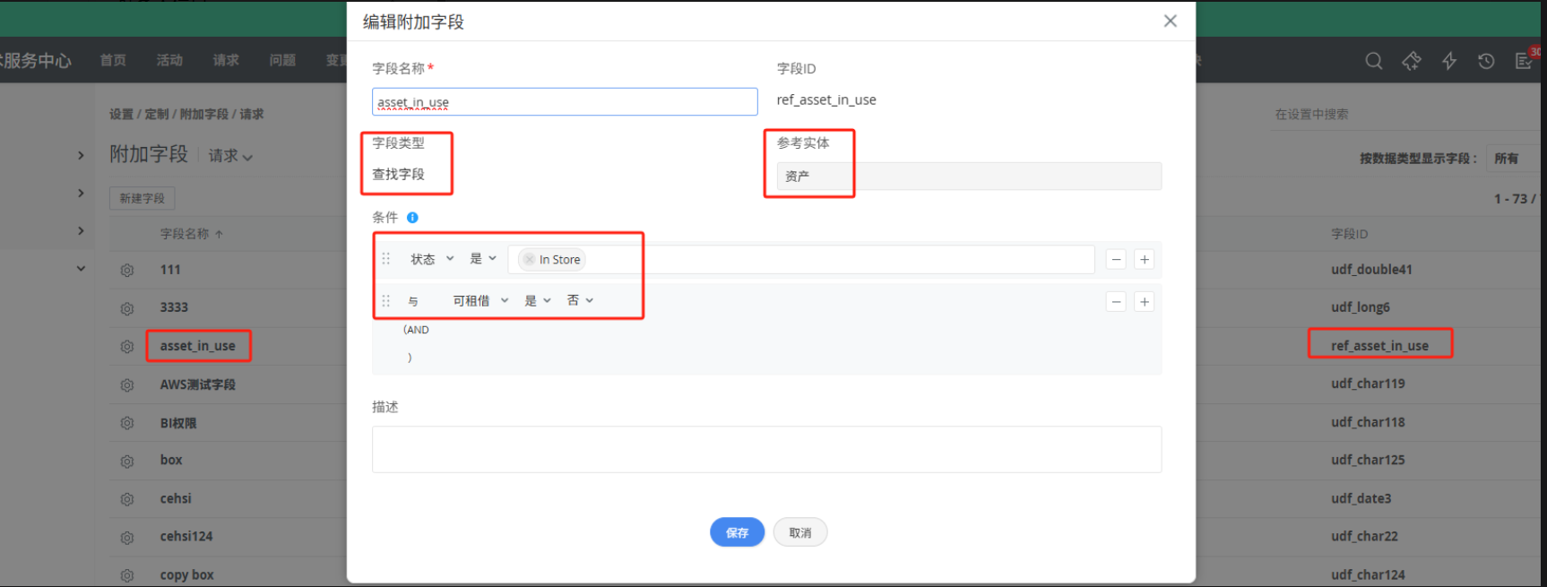Click the info icon beside 条件
The image size is (1547, 587).
[412, 218]
